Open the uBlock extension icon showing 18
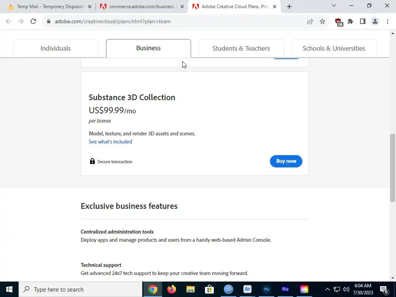The image size is (396, 297). [339, 22]
